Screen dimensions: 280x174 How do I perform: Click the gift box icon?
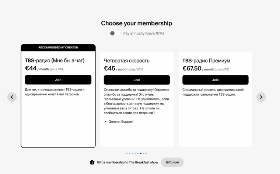[92, 162]
